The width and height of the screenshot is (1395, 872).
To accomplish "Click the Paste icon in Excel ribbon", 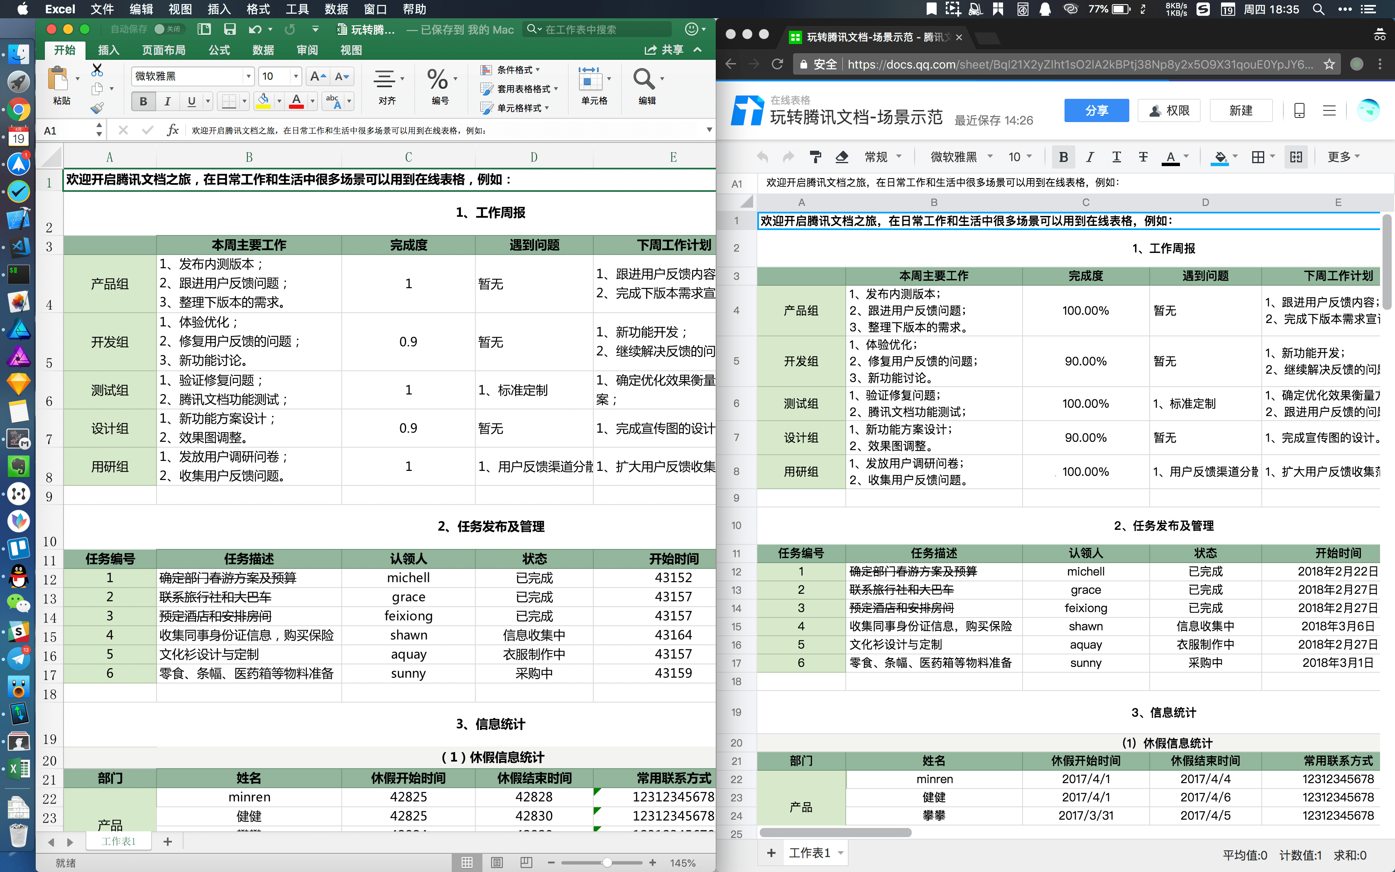I will (59, 79).
